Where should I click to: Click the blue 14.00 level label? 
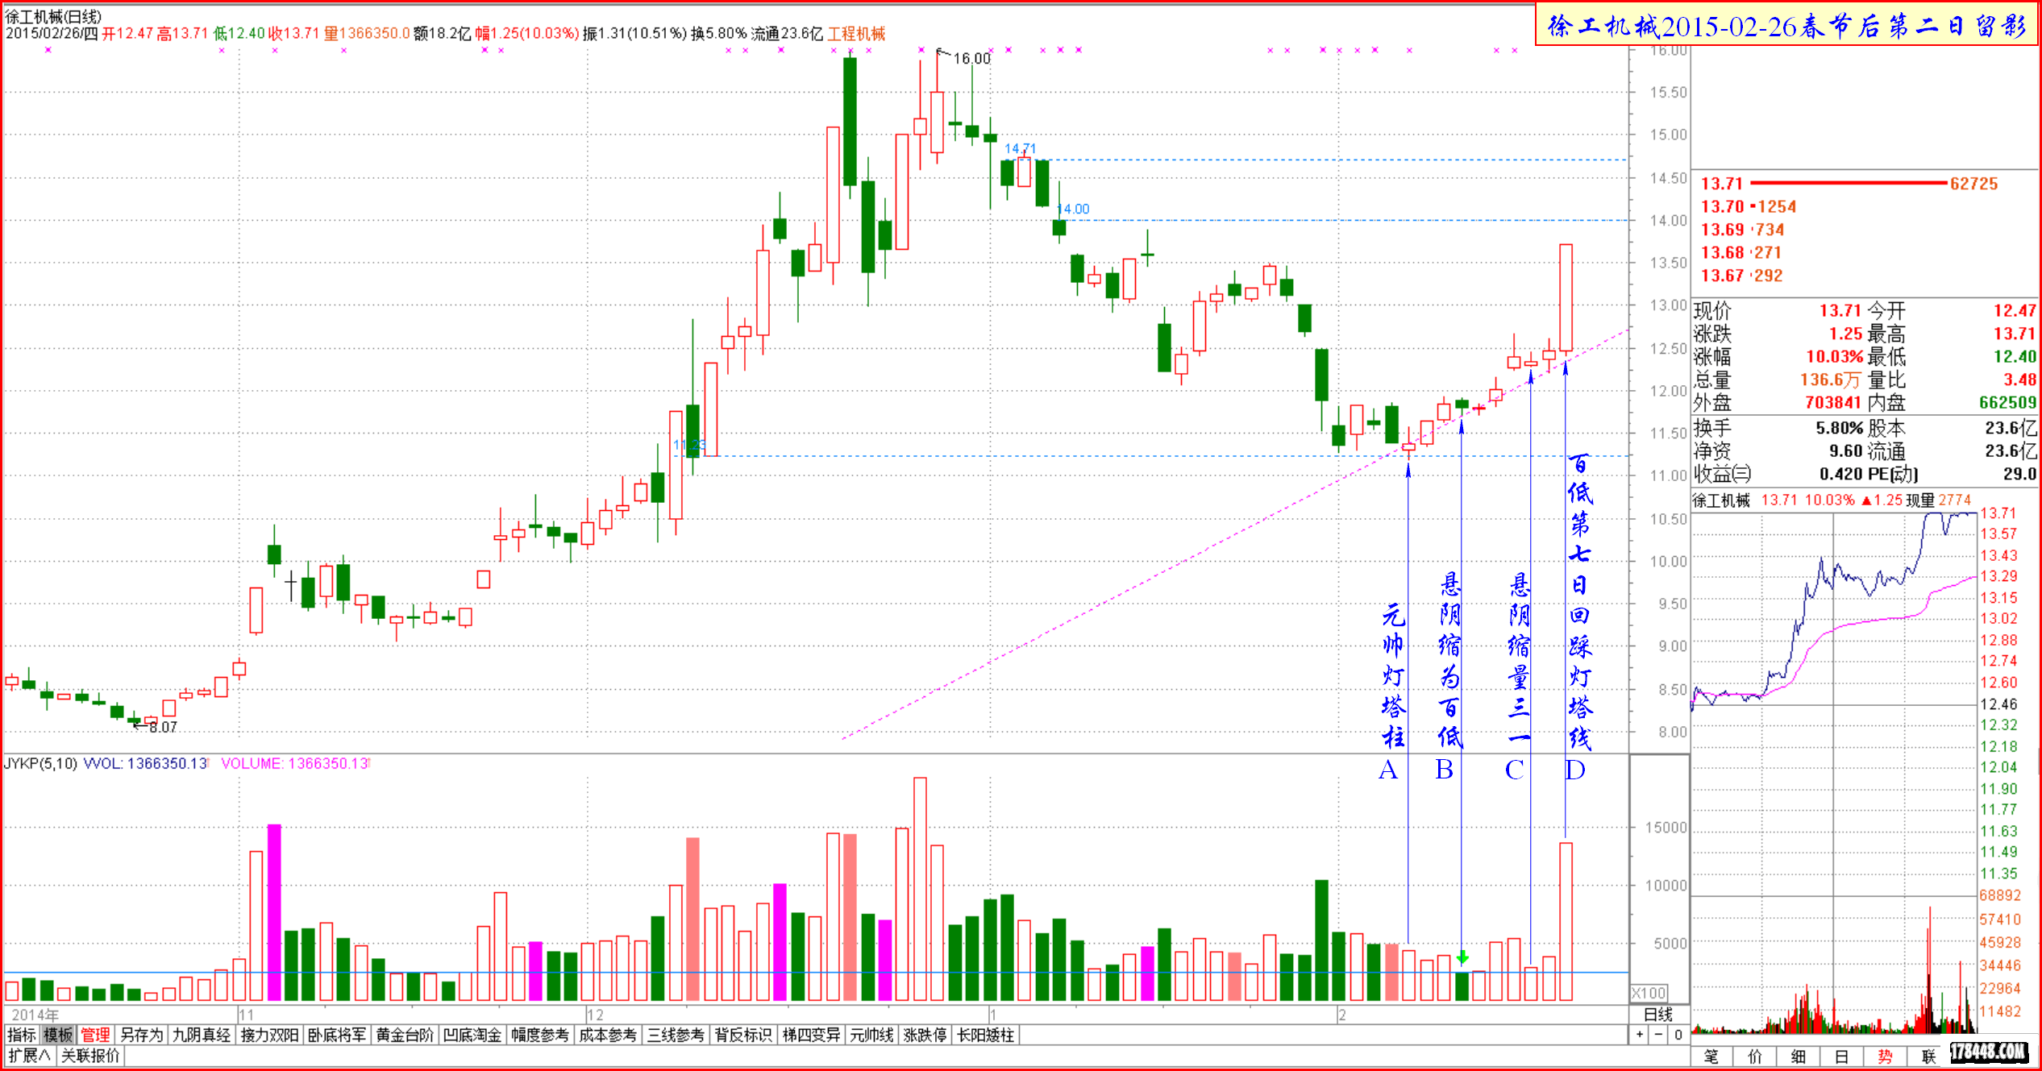click(x=1073, y=209)
